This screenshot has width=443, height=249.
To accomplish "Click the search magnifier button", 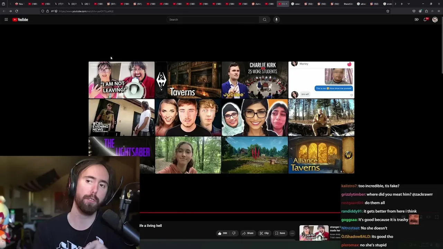I will [x=265, y=20].
